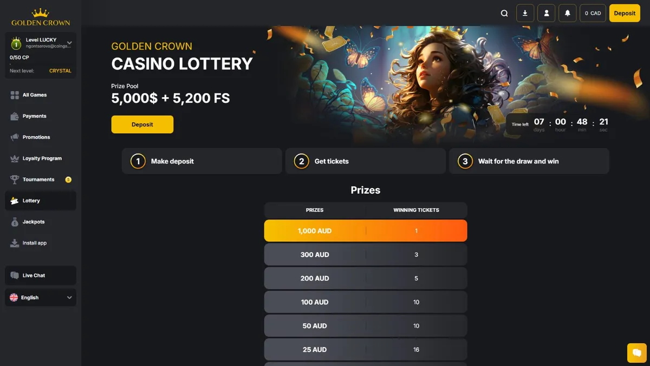Click the Payments sidebar entry
The width and height of the screenshot is (650, 366).
[x=32, y=116]
